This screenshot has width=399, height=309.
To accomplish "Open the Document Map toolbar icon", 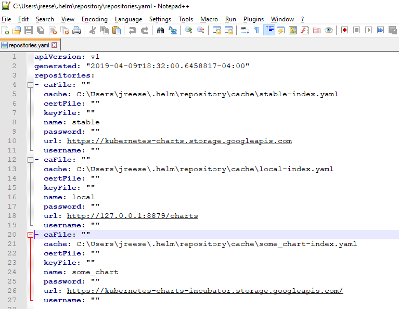I will [x=293, y=30].
